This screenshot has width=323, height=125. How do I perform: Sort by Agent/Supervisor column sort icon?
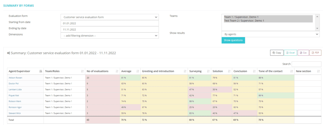(x=41, y=71)
